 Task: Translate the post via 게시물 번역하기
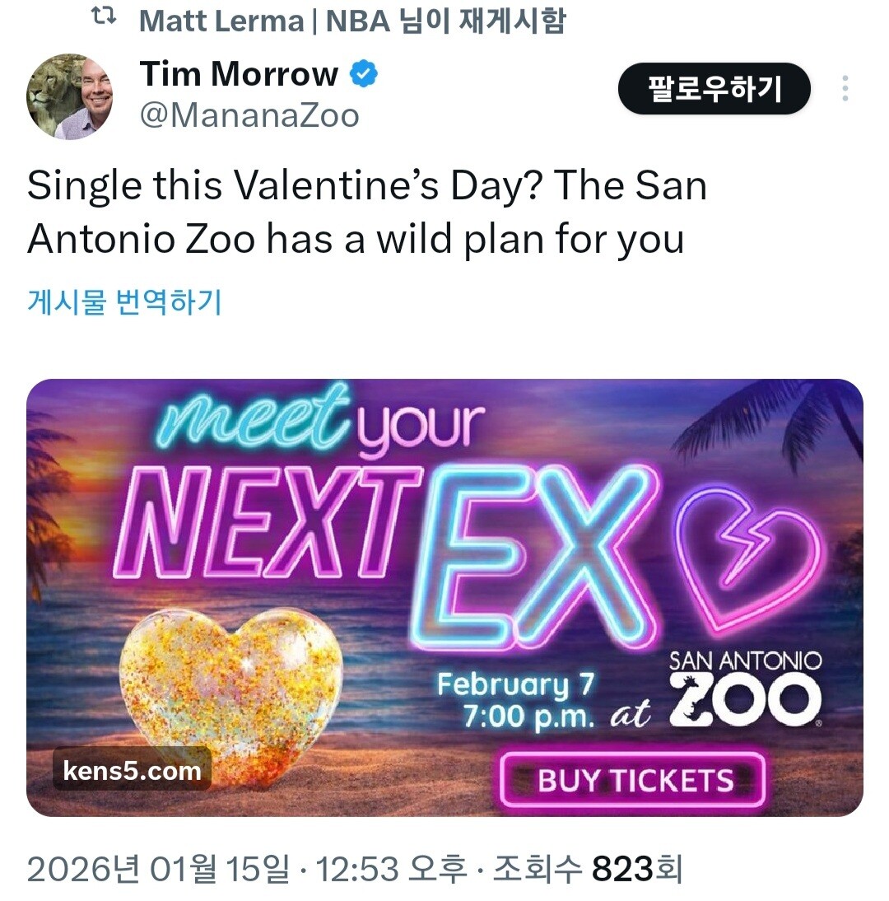pos(124,302)
